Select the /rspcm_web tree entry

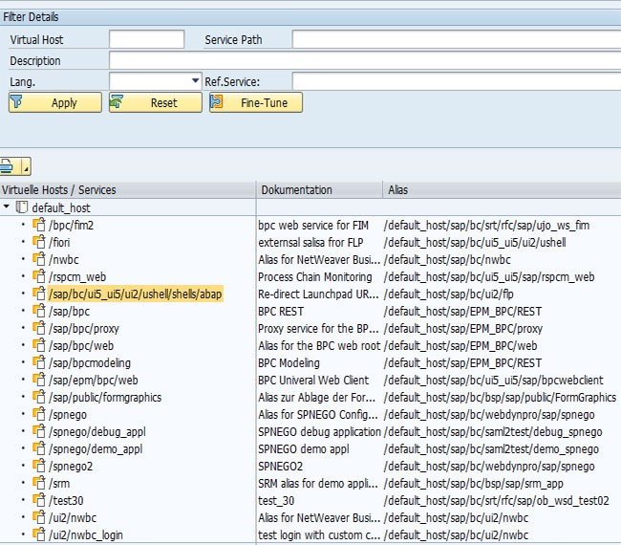[x=77, y=276]
